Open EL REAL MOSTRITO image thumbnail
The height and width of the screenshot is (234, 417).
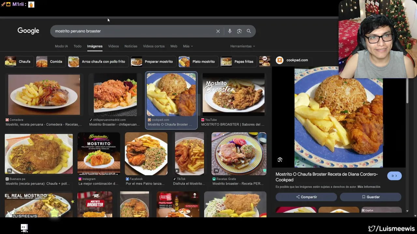[x=39, y=205]
